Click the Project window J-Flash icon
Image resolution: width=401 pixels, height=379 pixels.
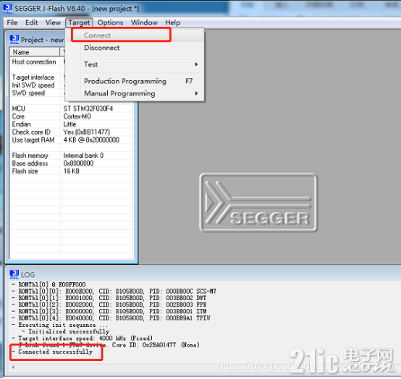(x=14, y=40)
